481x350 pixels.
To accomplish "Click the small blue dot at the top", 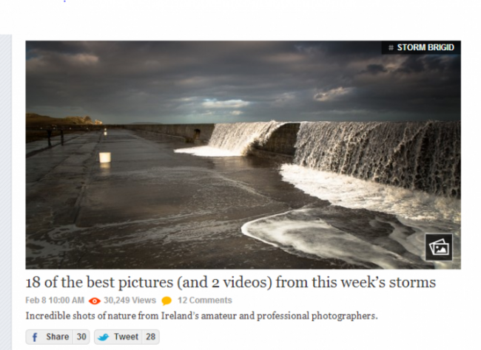I will click(x=64, y=1).
